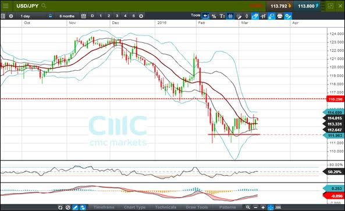The width and height of the screenshot is (345, 211).
Task: Select the percentage scale tool
Action: [x=214, y=16]
